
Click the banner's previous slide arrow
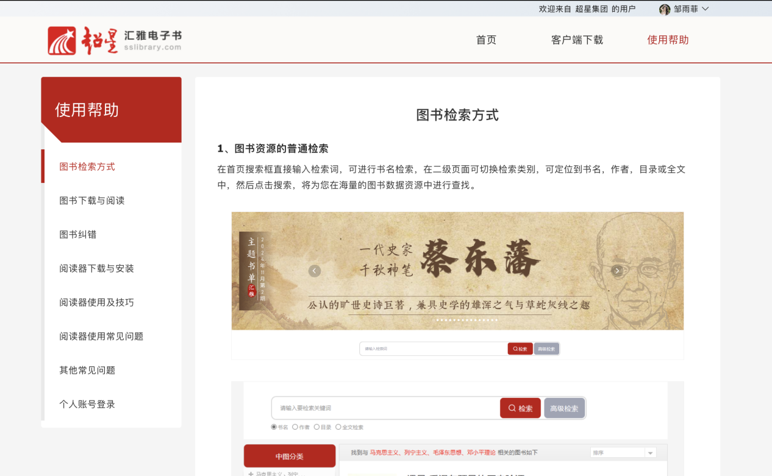315,271
